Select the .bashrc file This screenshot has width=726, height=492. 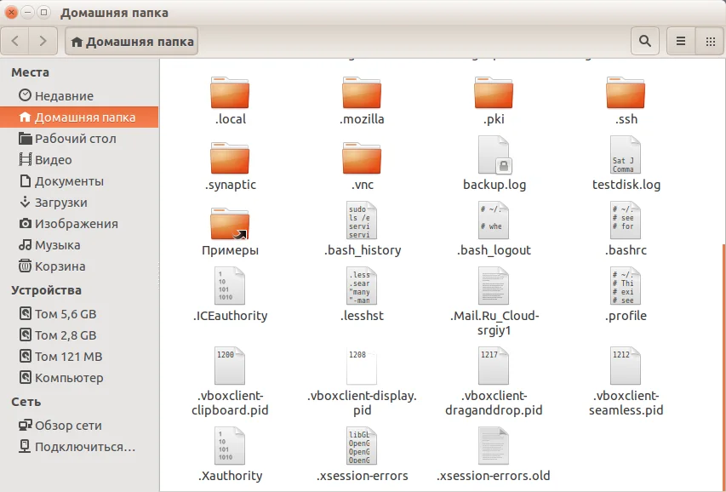coord(626,221)
